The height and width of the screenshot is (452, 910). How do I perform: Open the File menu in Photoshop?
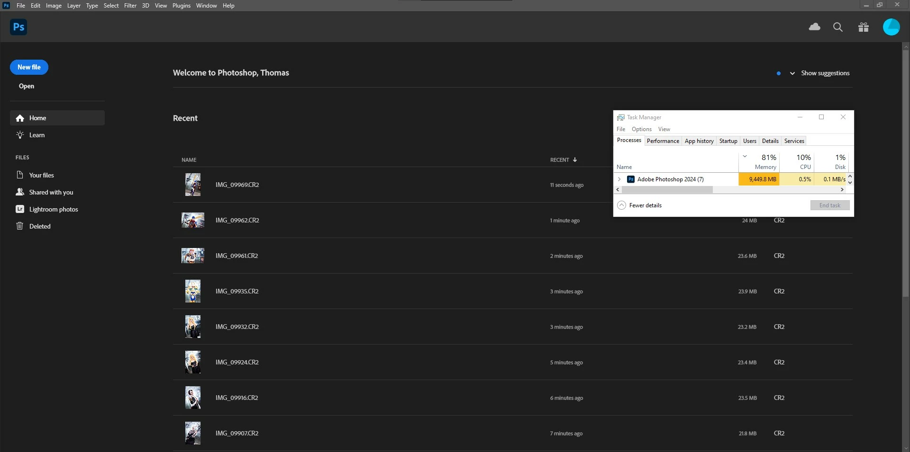click(21, 6)
